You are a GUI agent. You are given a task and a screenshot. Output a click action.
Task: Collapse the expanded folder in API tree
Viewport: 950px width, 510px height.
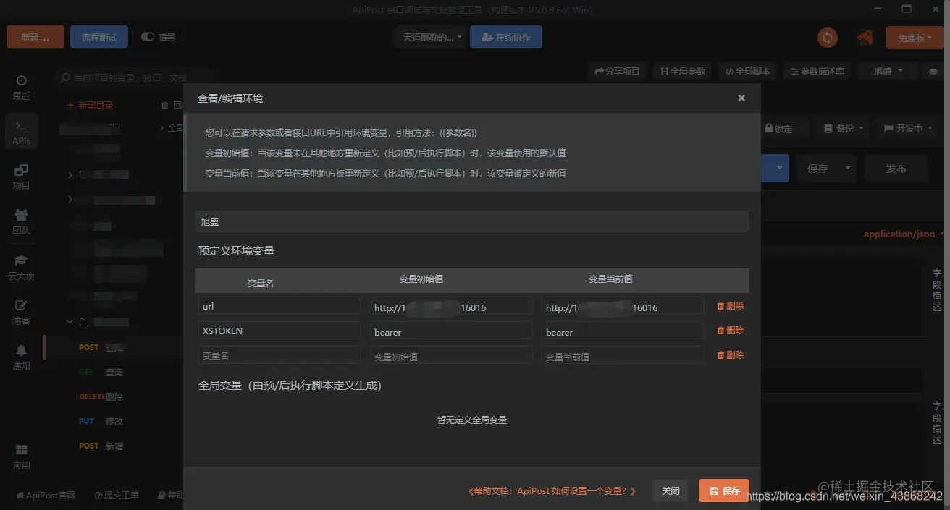(x=70, y=322)
